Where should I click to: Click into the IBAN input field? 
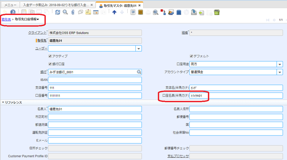pos(95,80)
